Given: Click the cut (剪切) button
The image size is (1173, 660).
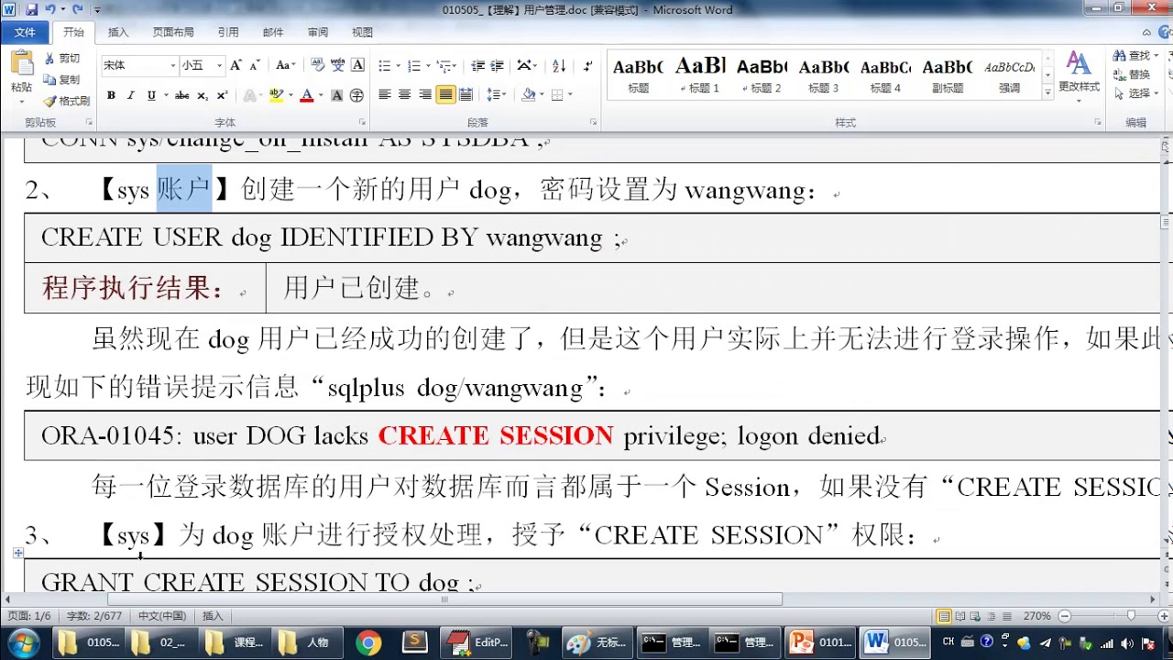Looking at the screenshot, I should click(x=62, y=59).
